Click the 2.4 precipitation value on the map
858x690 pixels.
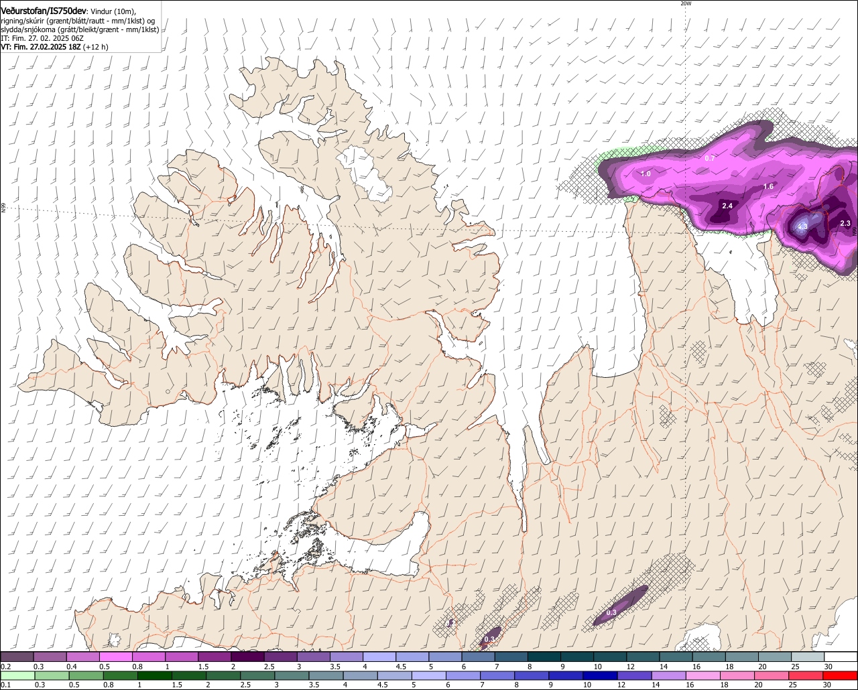coord(727,206)
